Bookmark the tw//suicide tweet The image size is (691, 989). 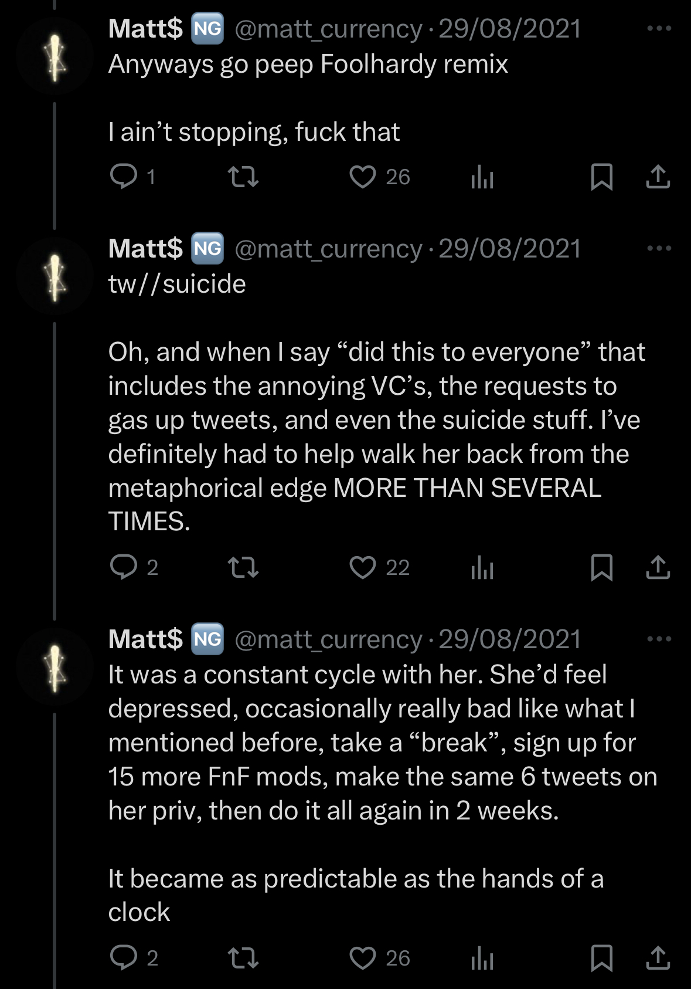pos(601,567)
